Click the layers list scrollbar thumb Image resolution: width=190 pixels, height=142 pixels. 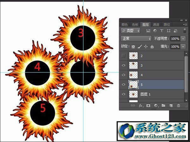[x=186, y=74]
